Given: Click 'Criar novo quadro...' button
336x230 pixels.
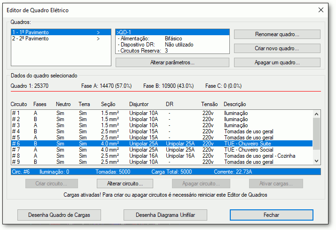Looking at the screenshot, I should [x=277, y=48].
